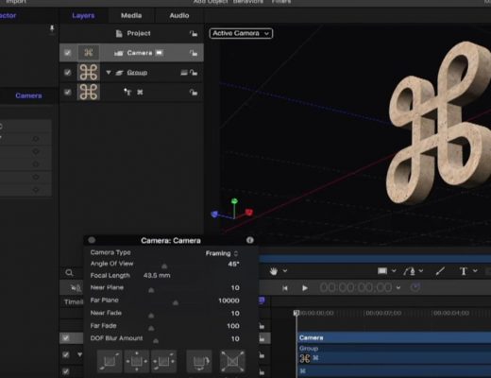The image size is (491, 378).
Task: Open the chevron beside the hand tool
Action: pos(285,270)
